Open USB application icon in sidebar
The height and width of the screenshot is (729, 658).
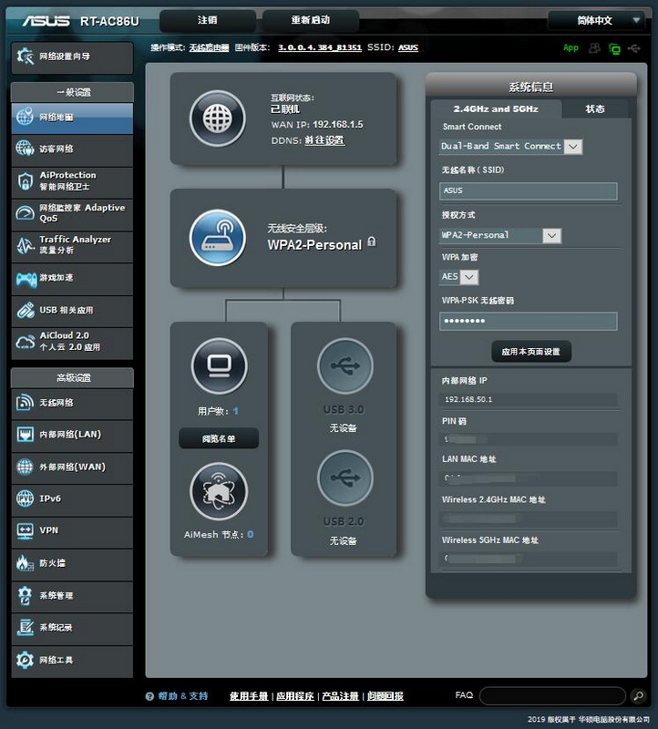[x=26, y=310]
